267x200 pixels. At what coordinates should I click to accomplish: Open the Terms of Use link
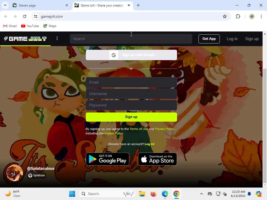point(139,129)
